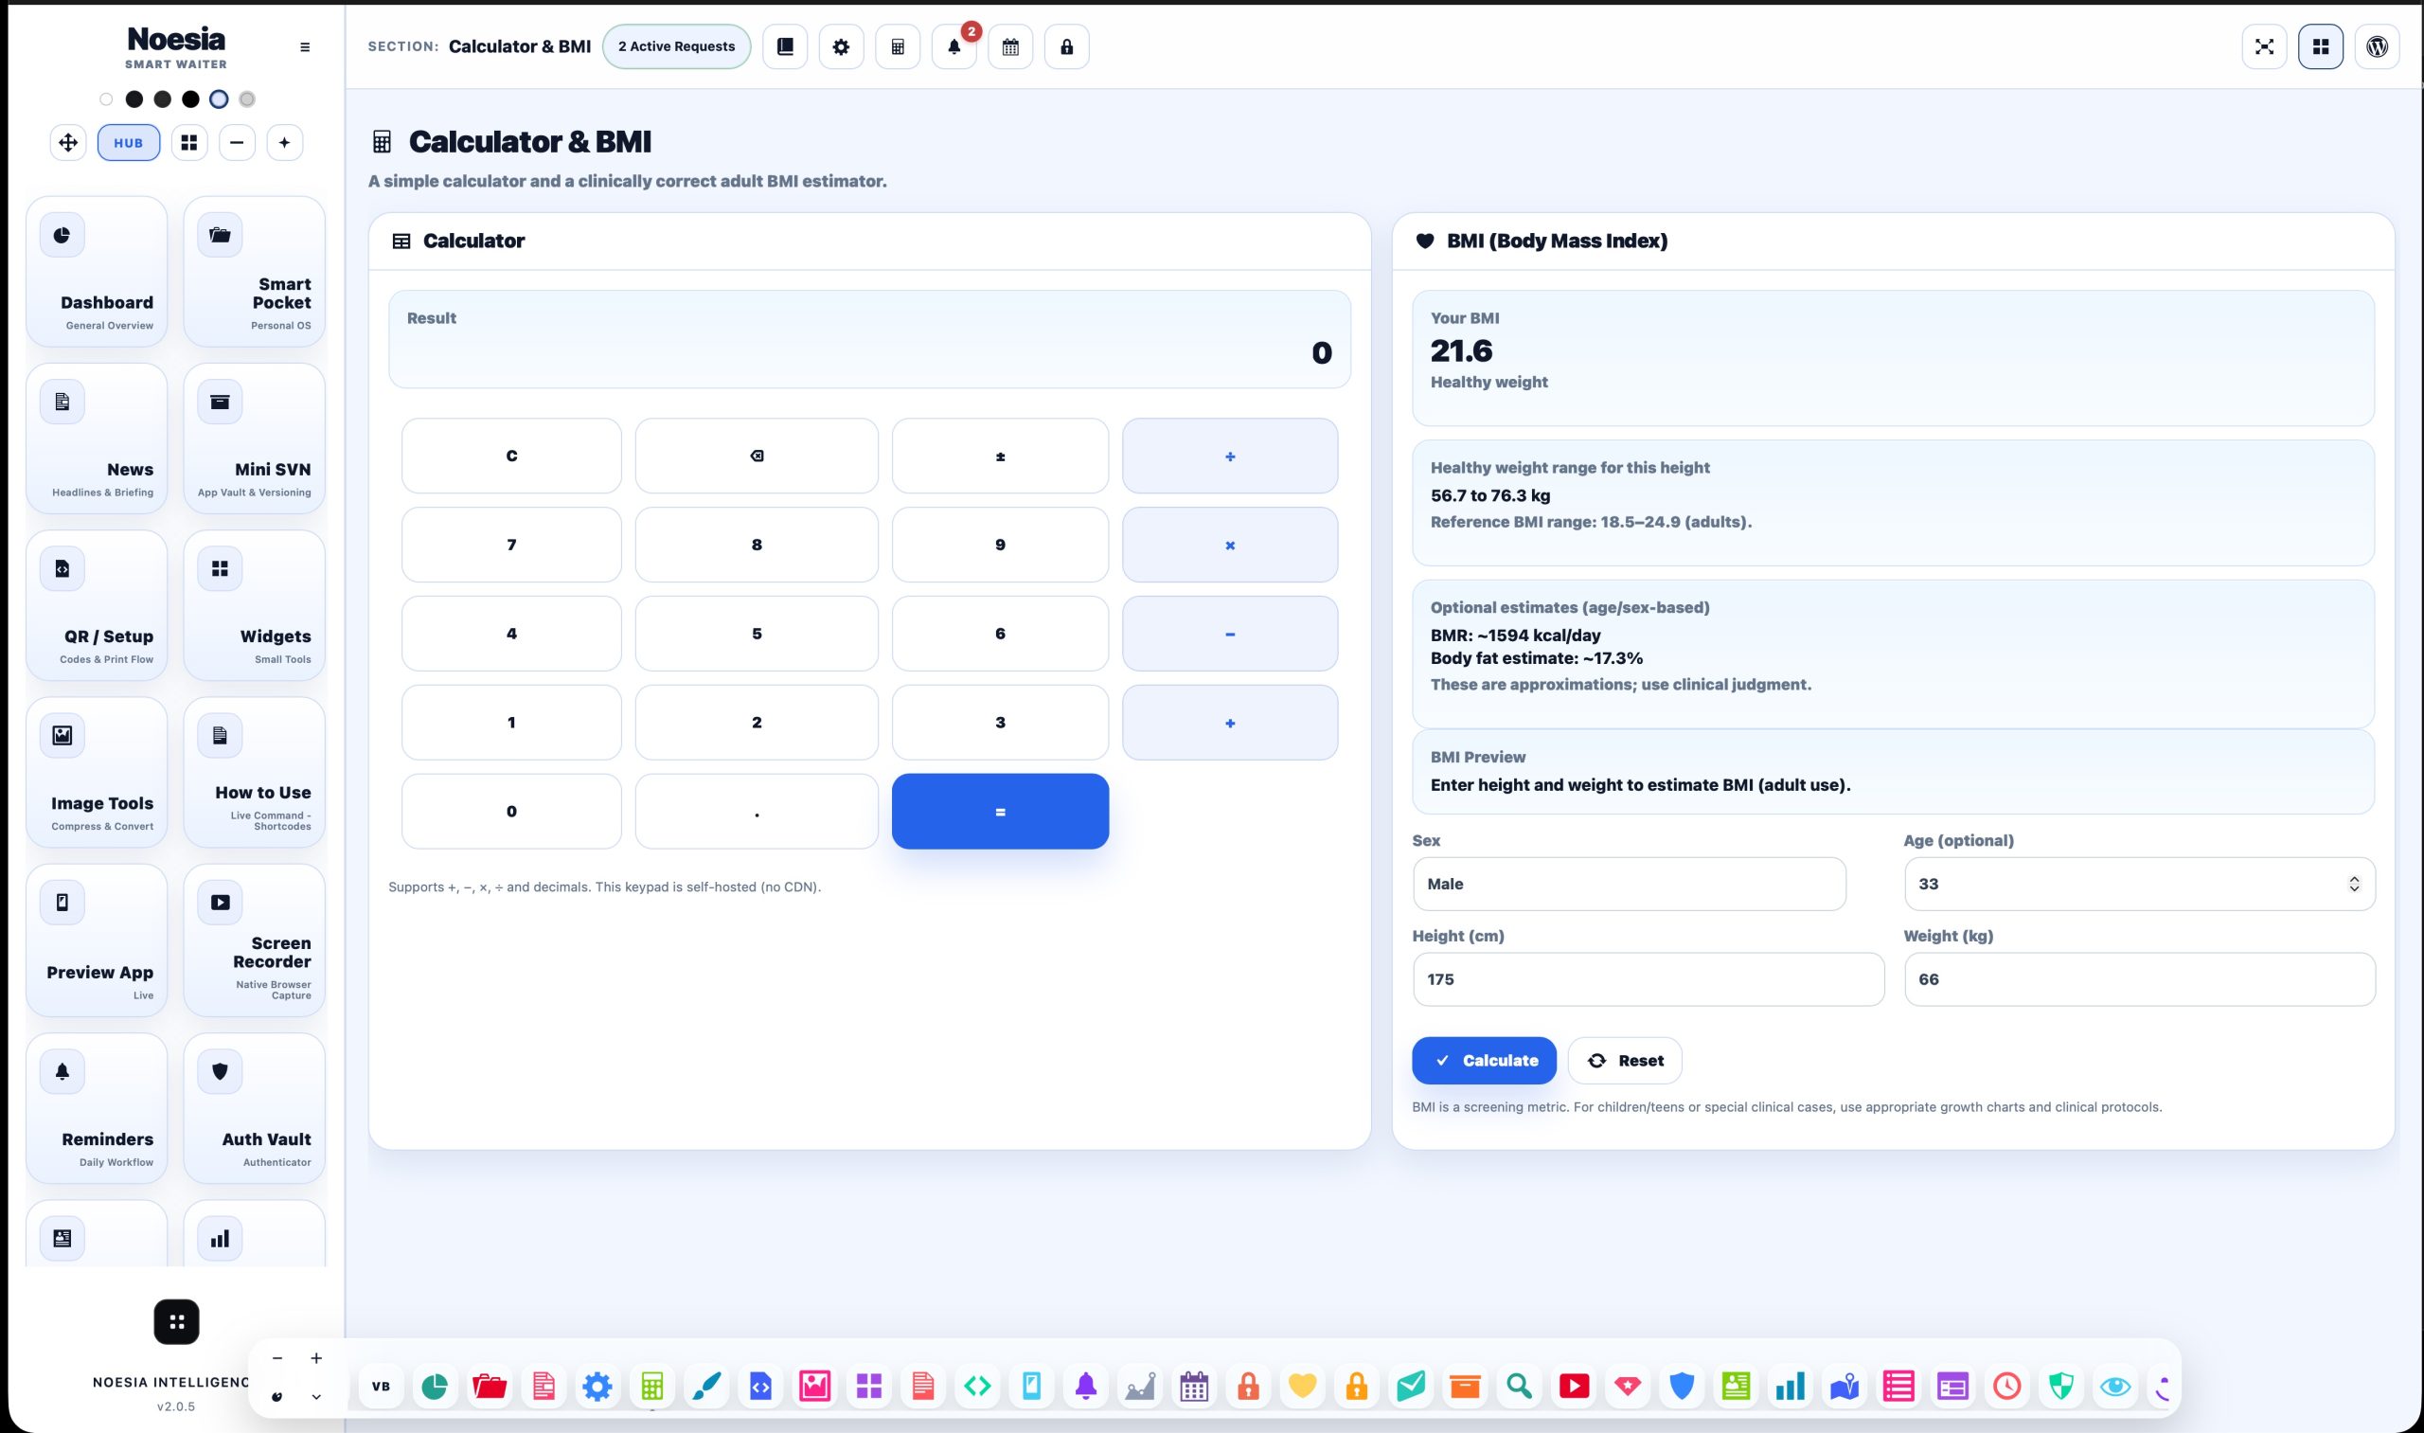Click the lock icon in top header
Screen dimensions: 2424x1433
pos(1067,46)
